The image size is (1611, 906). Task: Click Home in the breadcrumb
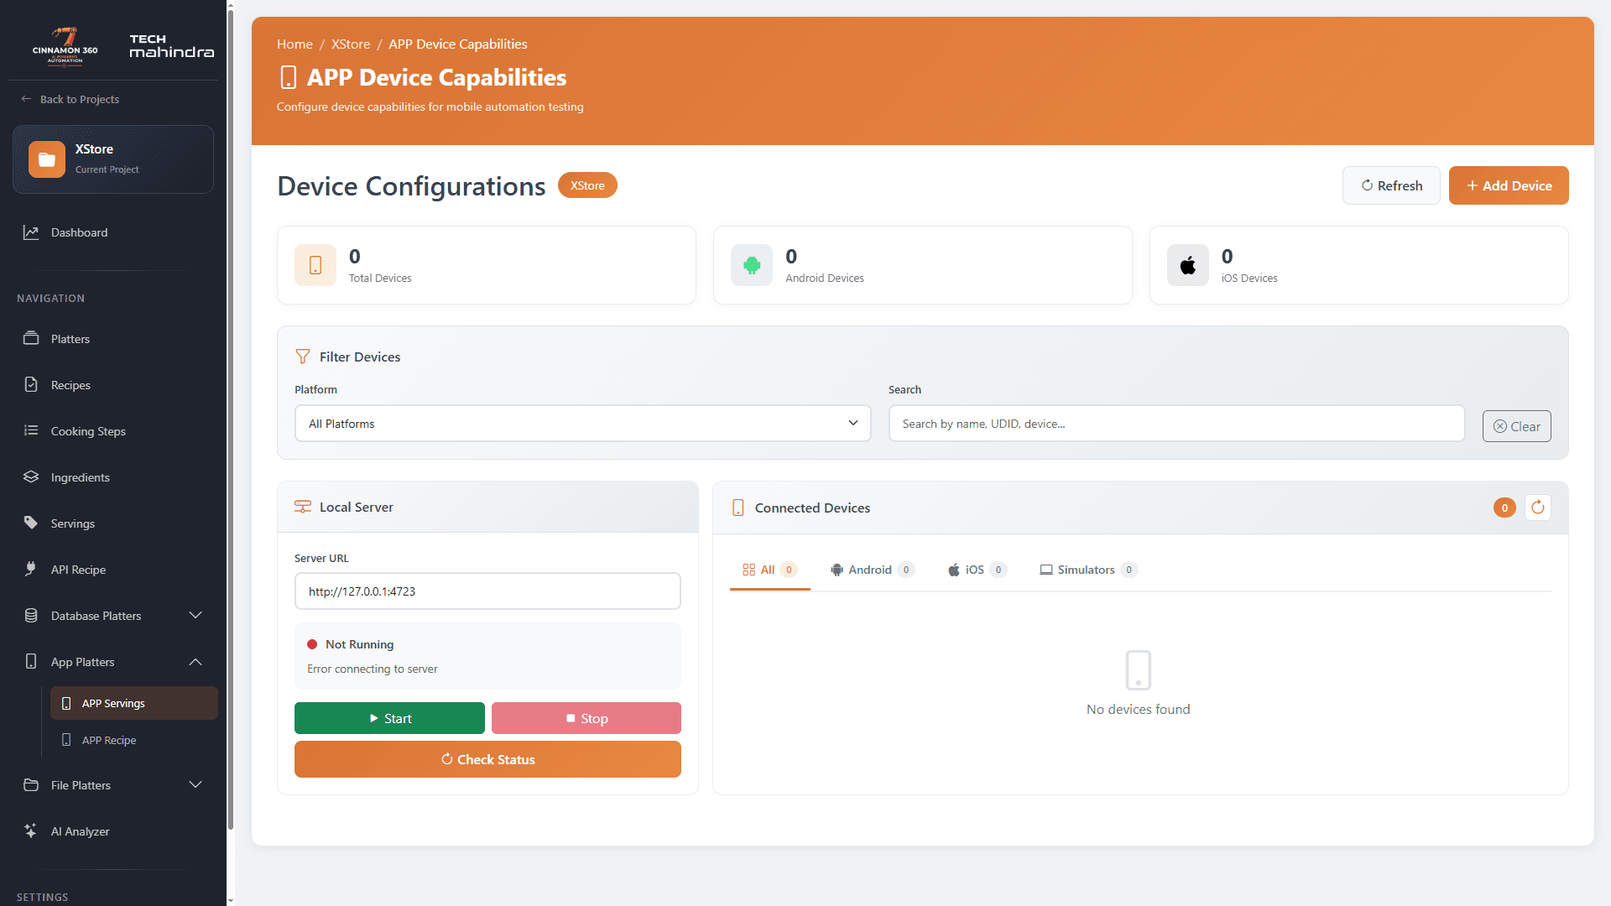tap(295, 44)
